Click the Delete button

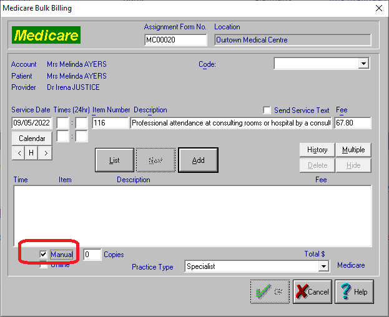(x=317, y=165)
